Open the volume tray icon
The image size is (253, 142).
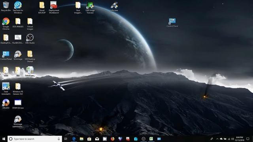coord(232,139)
